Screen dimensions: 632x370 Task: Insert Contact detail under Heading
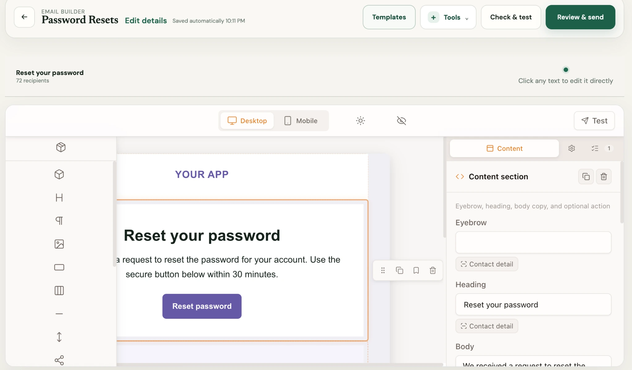pyautogui.click(x=487, y=326)
